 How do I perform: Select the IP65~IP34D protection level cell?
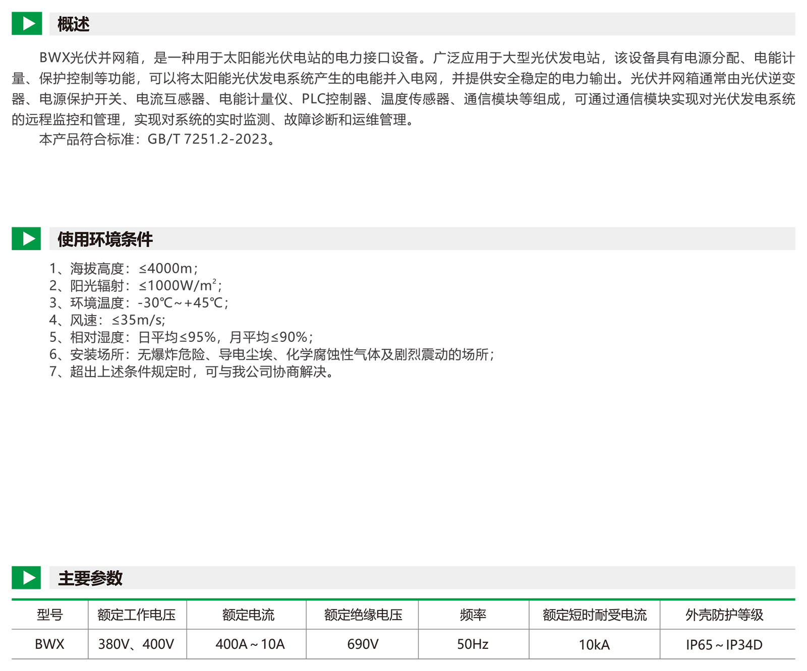[724, 644]
